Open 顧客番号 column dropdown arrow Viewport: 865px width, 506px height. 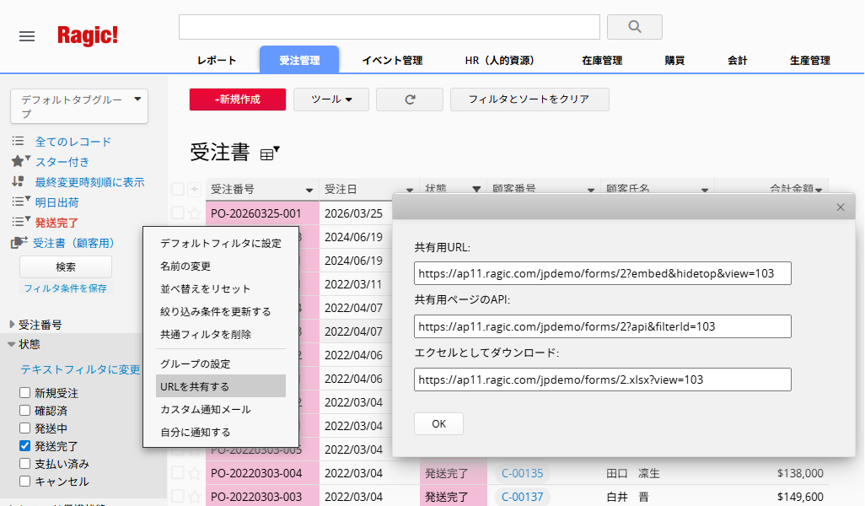pyautogui.click(x=591, y=190)
